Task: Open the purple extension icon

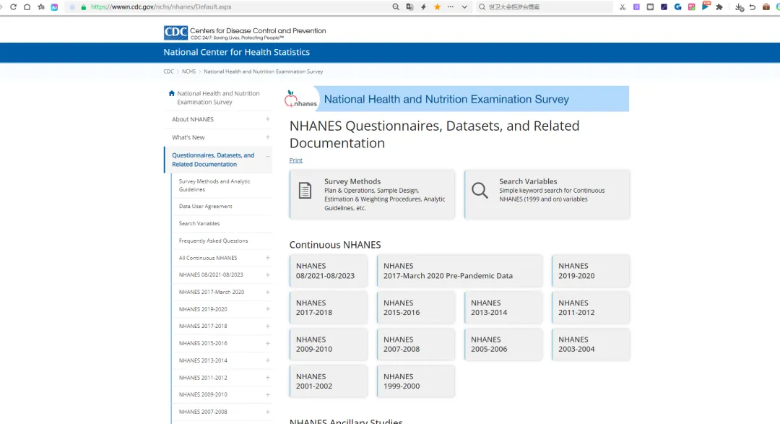Action: pyautogui.click(x=636, y=7)
